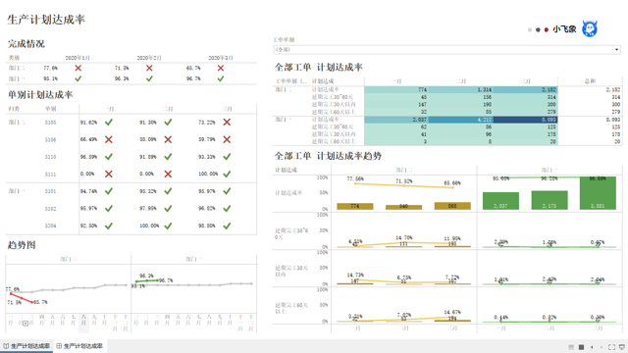Click the green check beside 97.95% for 5102
The image size is (628, 353).
tap(168, 209)
